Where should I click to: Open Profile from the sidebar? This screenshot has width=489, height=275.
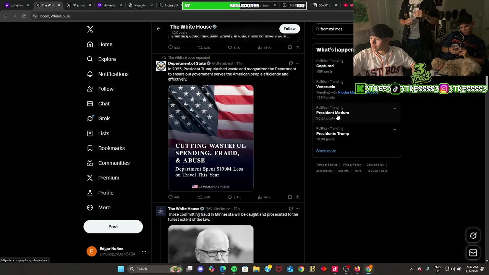coord(100,193)
